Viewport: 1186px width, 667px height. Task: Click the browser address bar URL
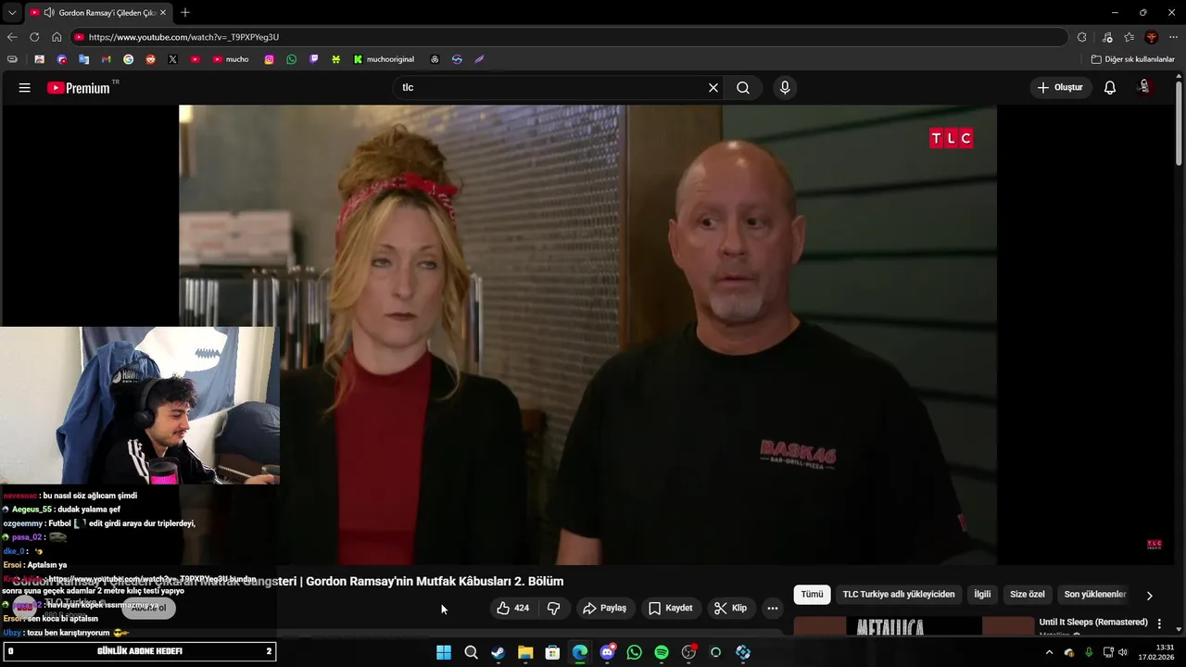tap(183, 37)
